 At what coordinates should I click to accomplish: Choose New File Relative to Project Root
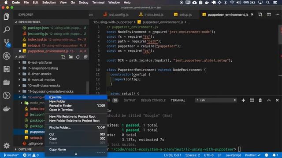(76, 117)
